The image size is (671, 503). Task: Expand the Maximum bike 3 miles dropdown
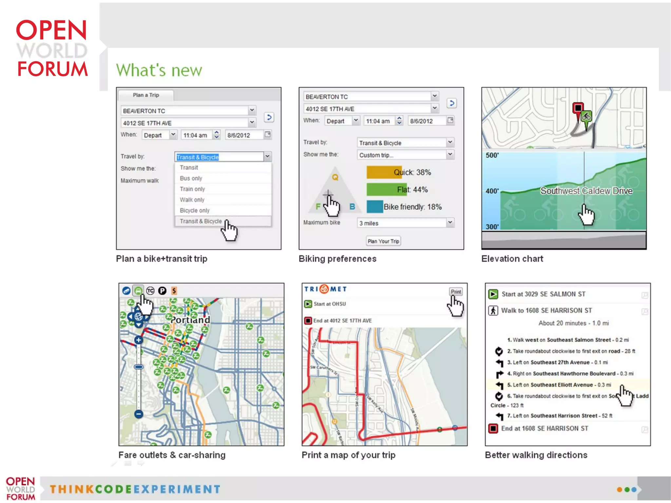[450, 222]
